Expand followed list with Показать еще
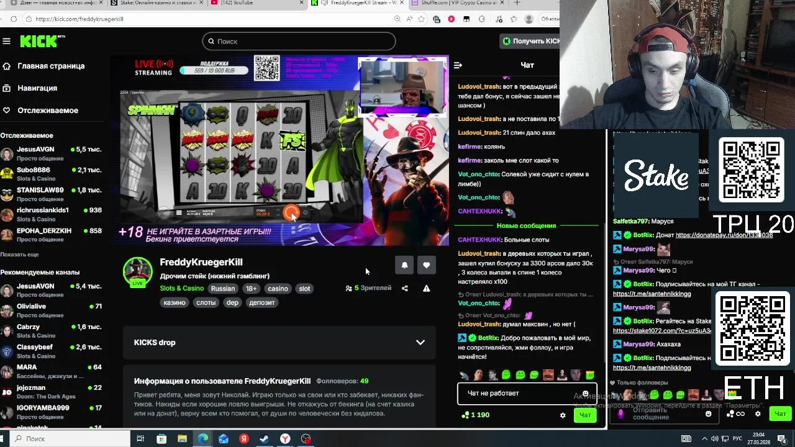The height and width of the screenshot is (447, 795). click(x=19, y=255)
